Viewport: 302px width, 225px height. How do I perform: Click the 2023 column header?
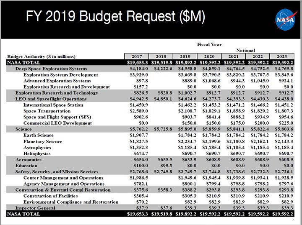coord(282,56)
